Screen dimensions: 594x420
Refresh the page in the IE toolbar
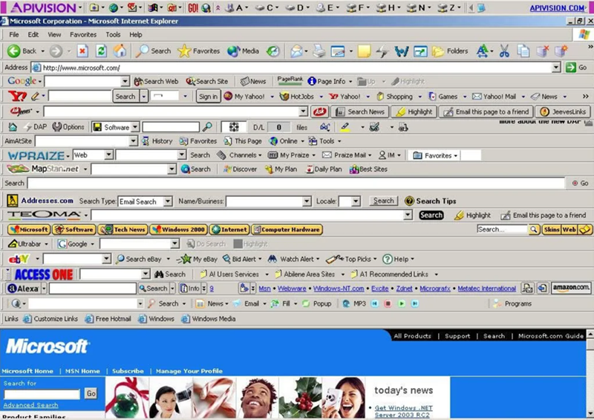pyautogui.click(x=101, y=51)
